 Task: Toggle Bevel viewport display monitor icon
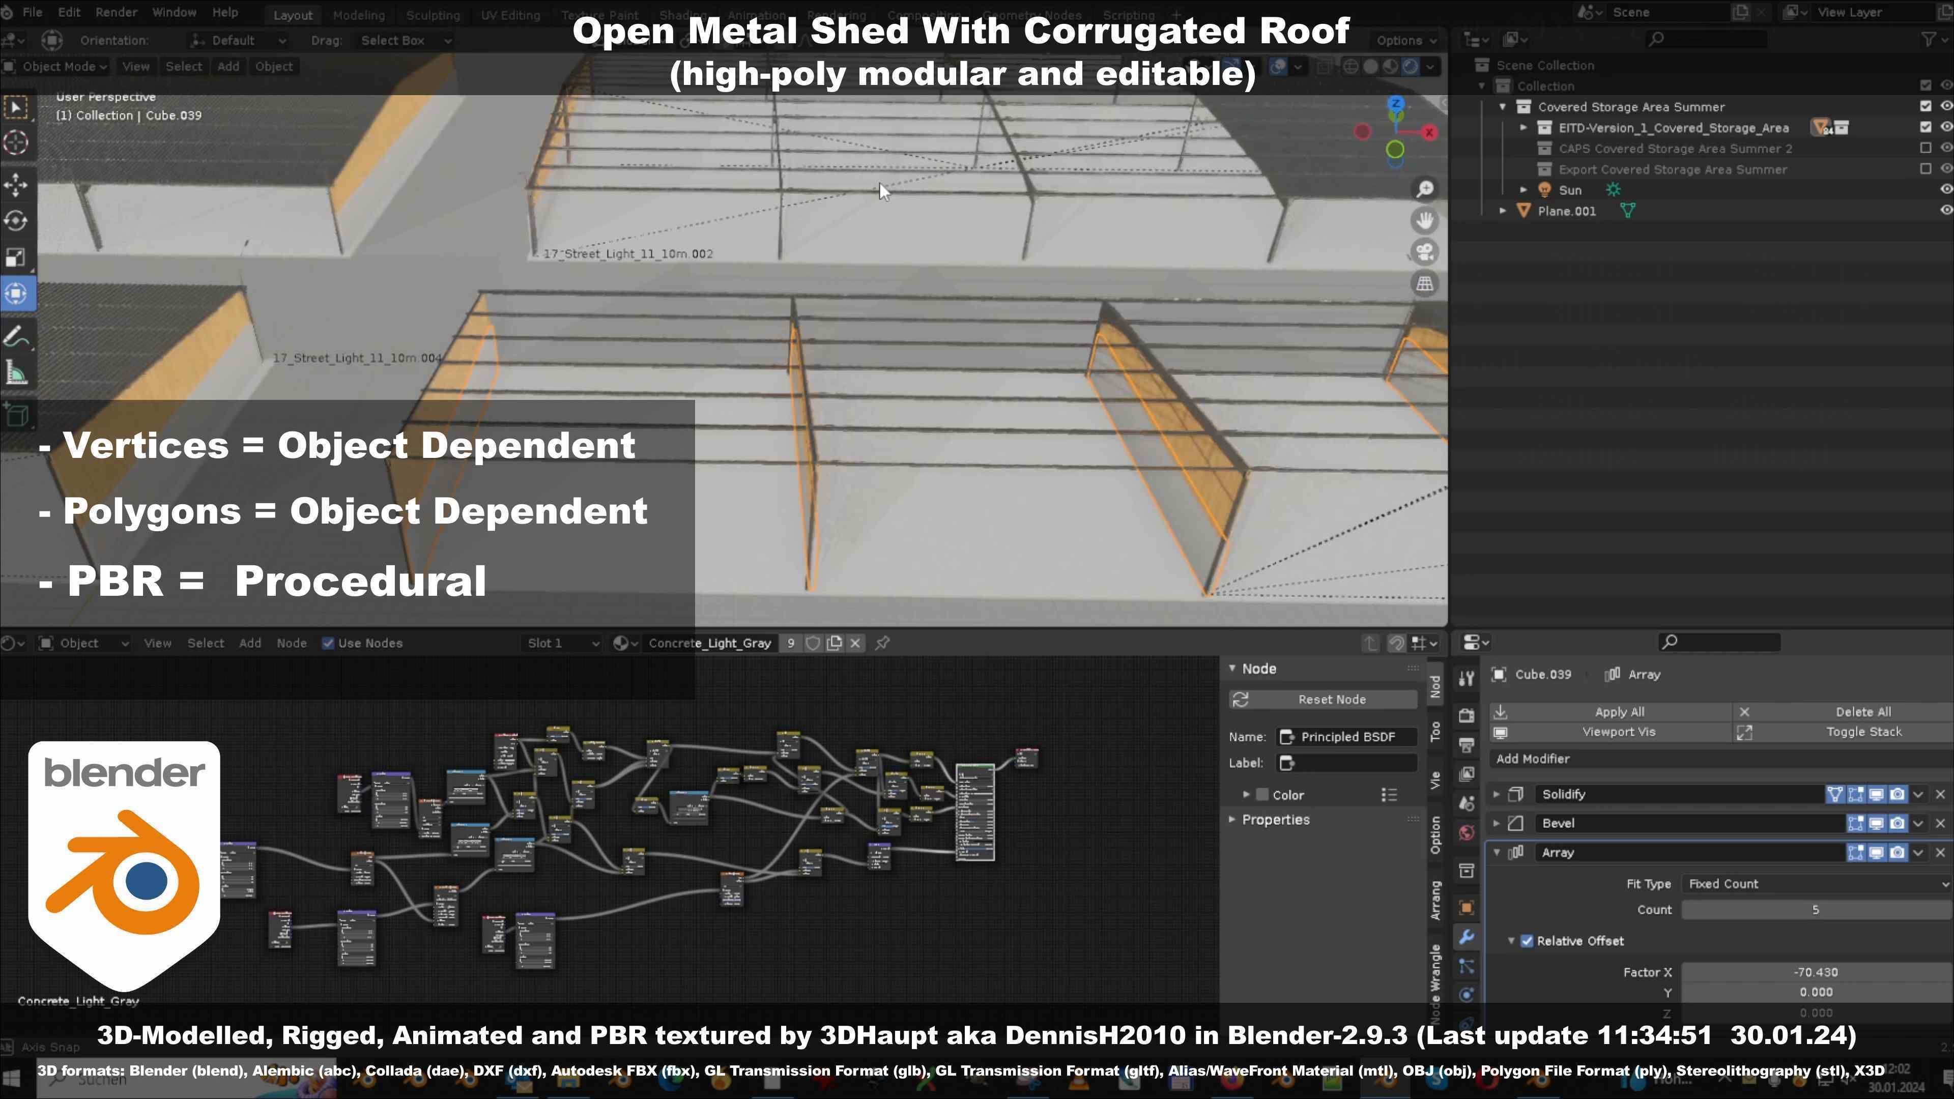1876,823
